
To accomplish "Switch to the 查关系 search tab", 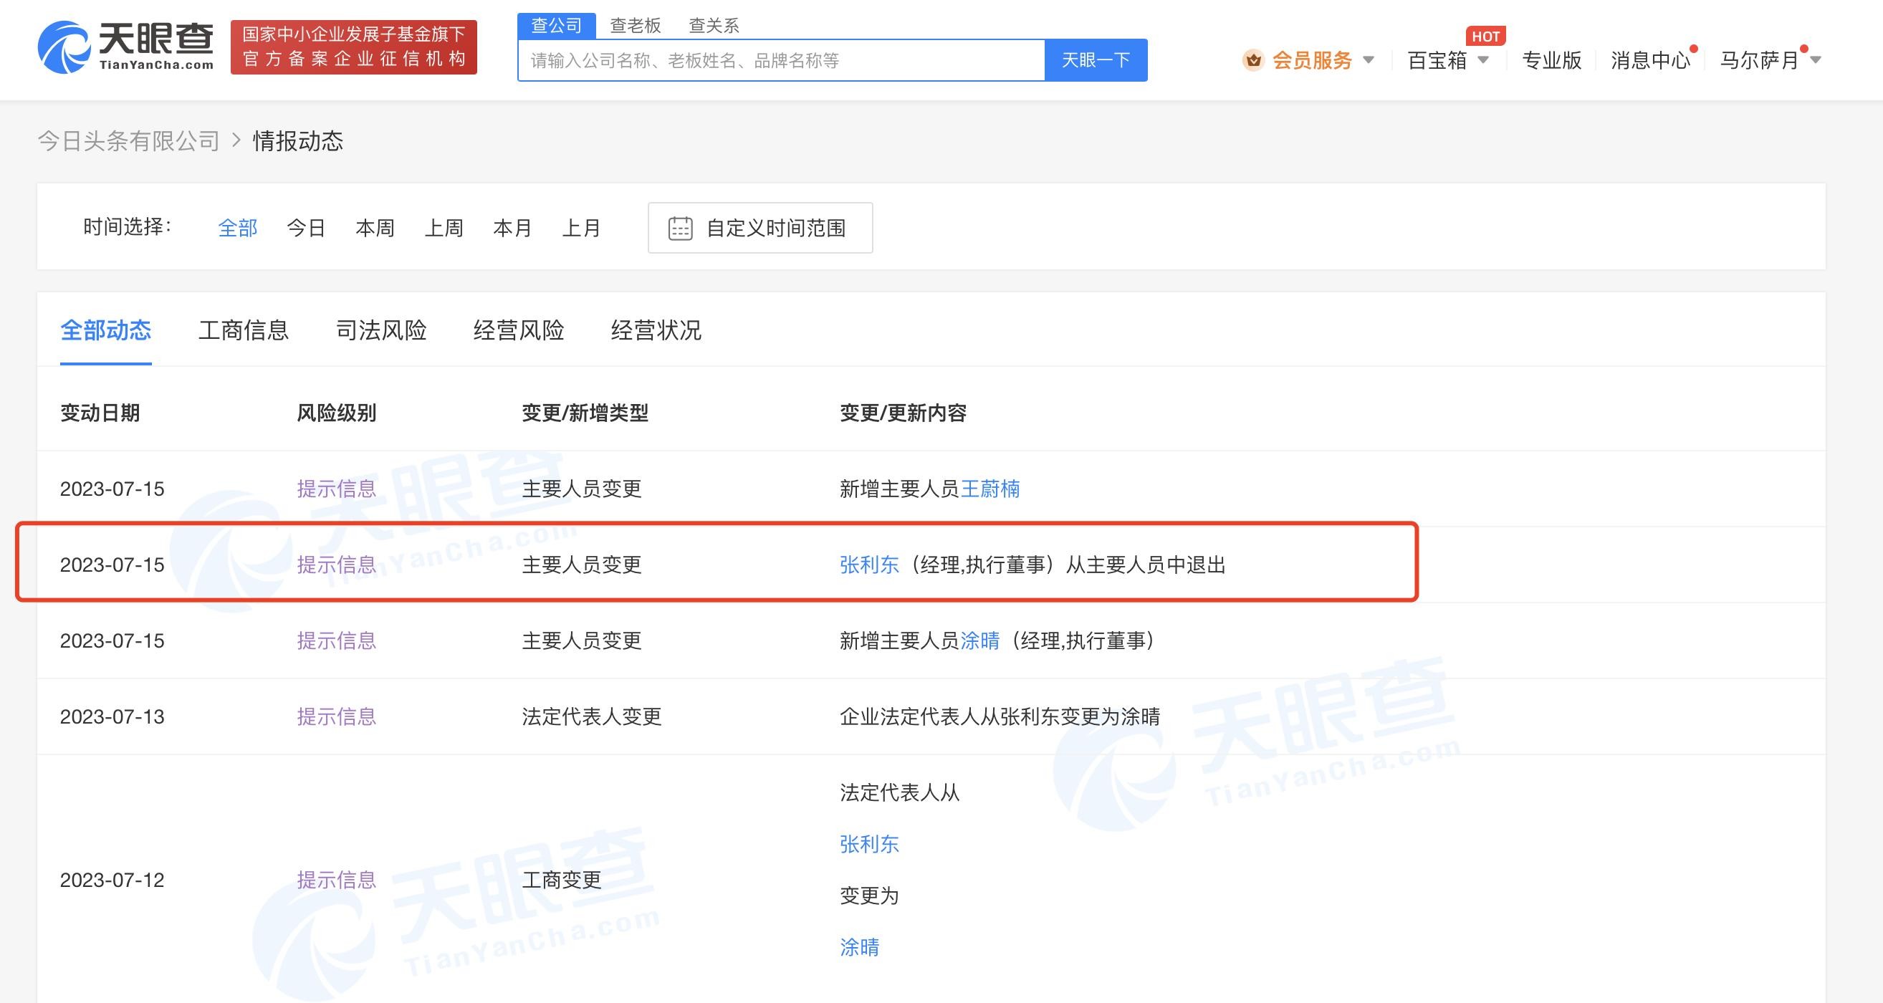I will pyautogui.click(x=714, y=26).
